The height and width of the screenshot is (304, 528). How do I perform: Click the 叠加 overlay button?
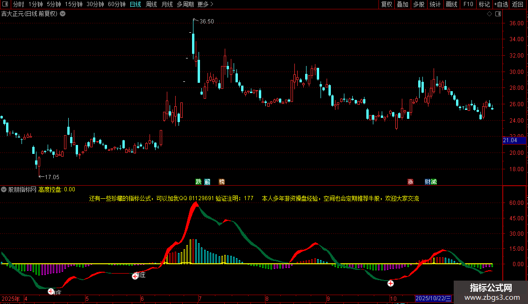coord(403,4)
